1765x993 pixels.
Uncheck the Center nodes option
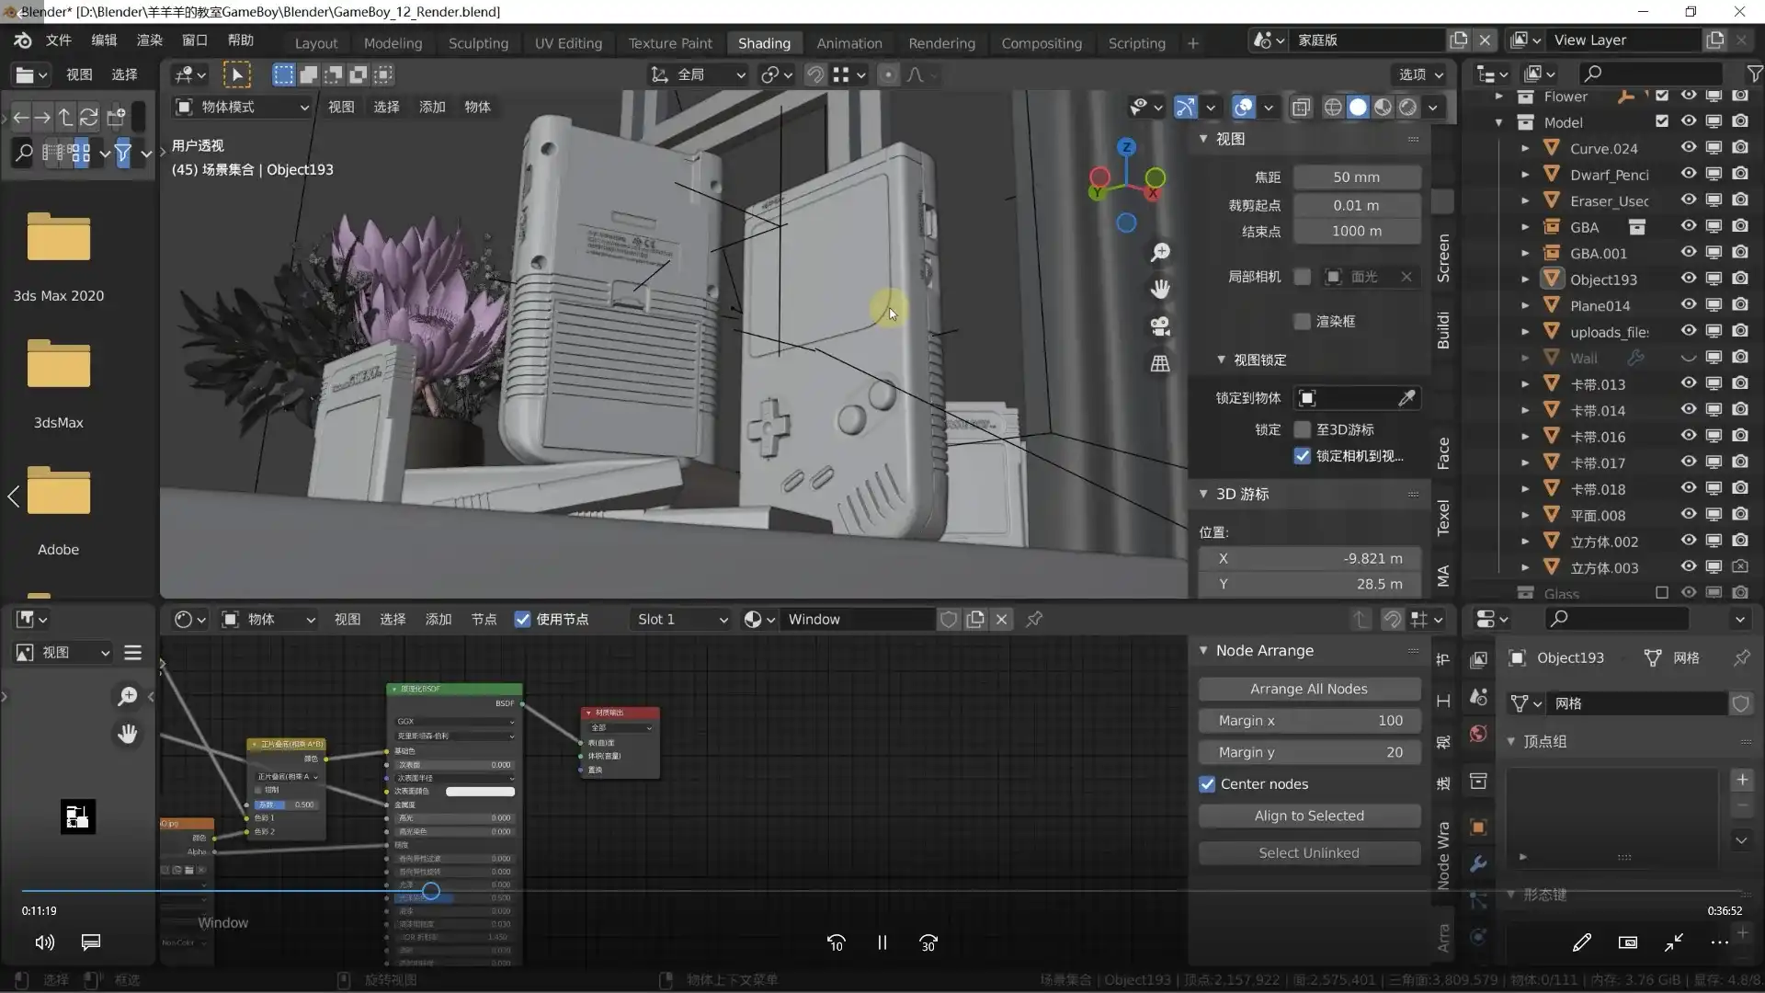tap(1207, 783)
